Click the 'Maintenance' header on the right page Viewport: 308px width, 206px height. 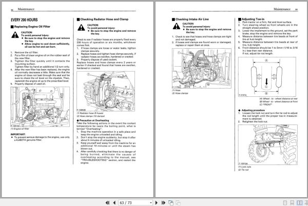point(282,9)
